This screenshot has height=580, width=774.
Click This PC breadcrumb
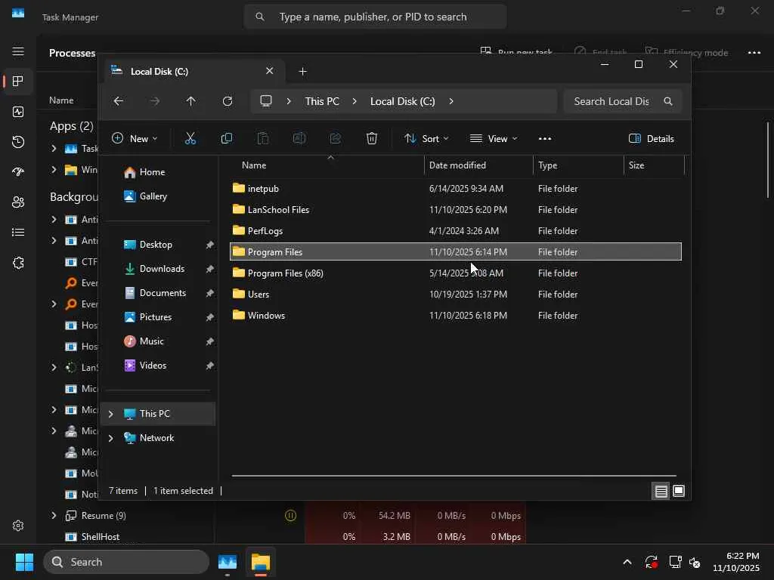(322, 101)
